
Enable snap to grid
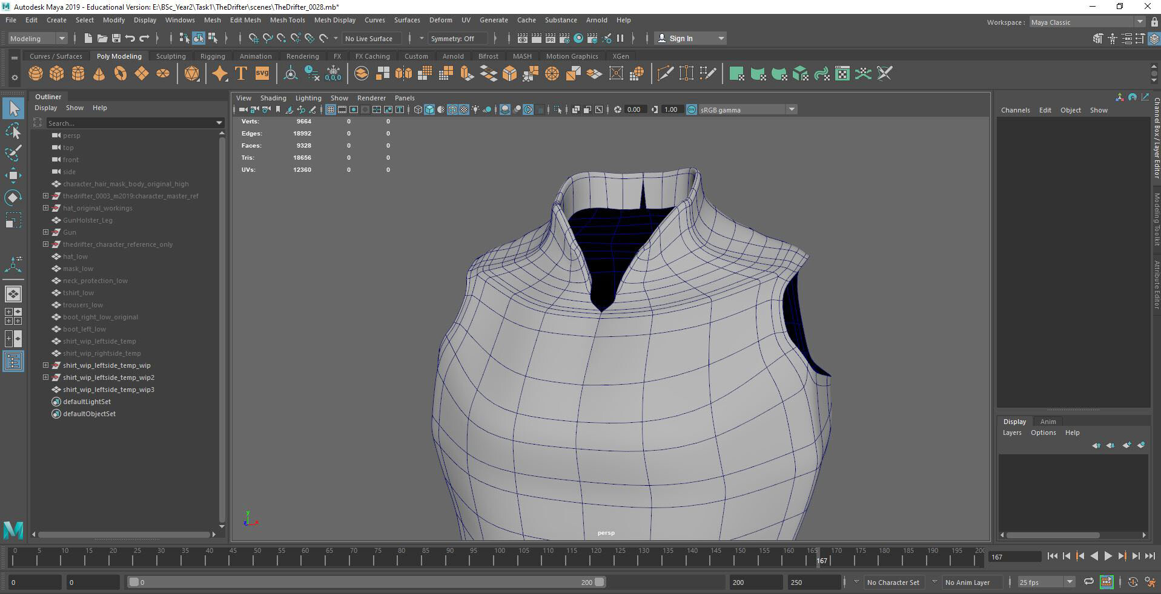pyautogui.click(x=254, y=38)
